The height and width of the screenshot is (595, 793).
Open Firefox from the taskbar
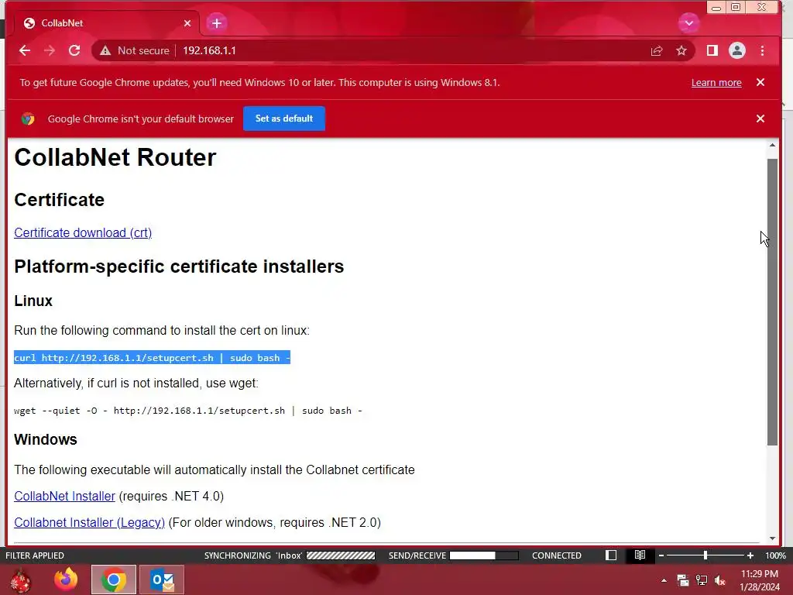(x=67, y=580)
